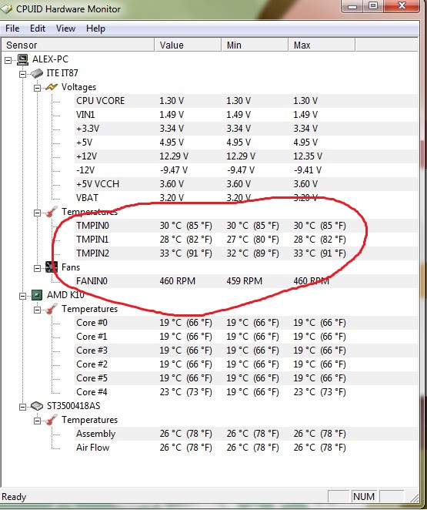This screenshot has width=427, height=510.
Task: Select the Core #4 row
Action: (x=246, y=392)
